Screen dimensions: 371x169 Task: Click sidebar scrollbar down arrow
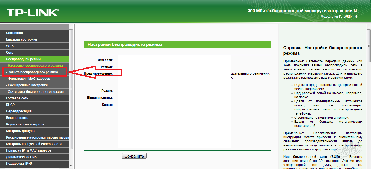click(71, 165)
